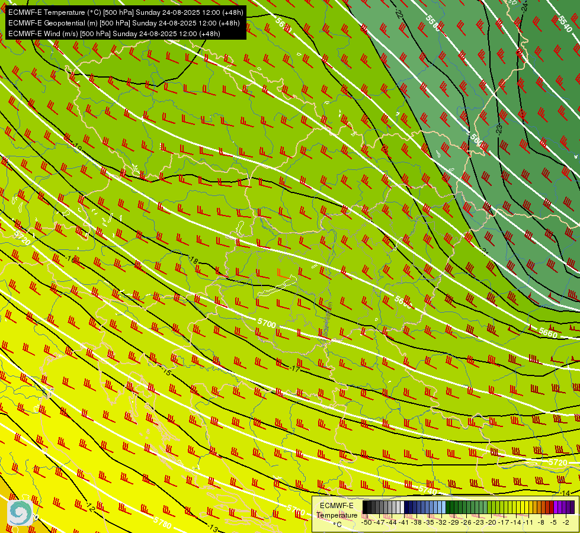Click the -44 value on legend scale
Viewport: 580px width, 533px height.
(x=392, y=522)
